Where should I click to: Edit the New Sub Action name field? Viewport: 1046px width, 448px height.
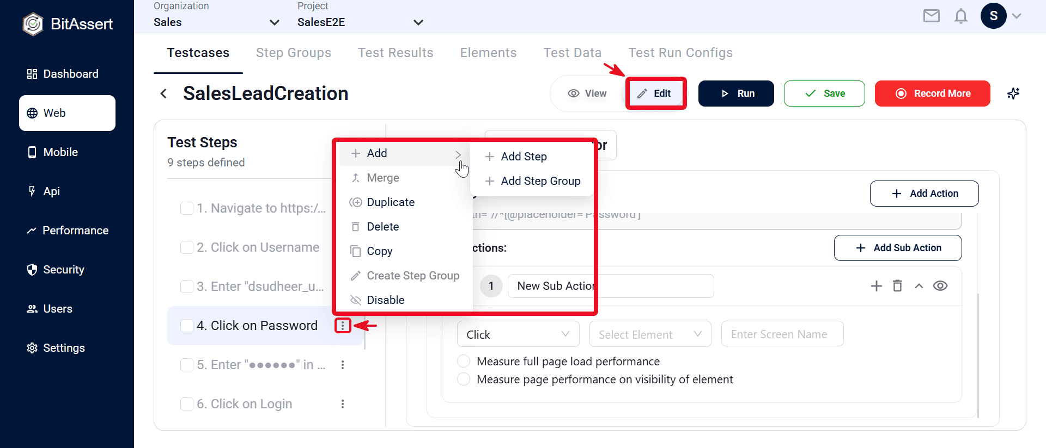click(x=610, y=286)
